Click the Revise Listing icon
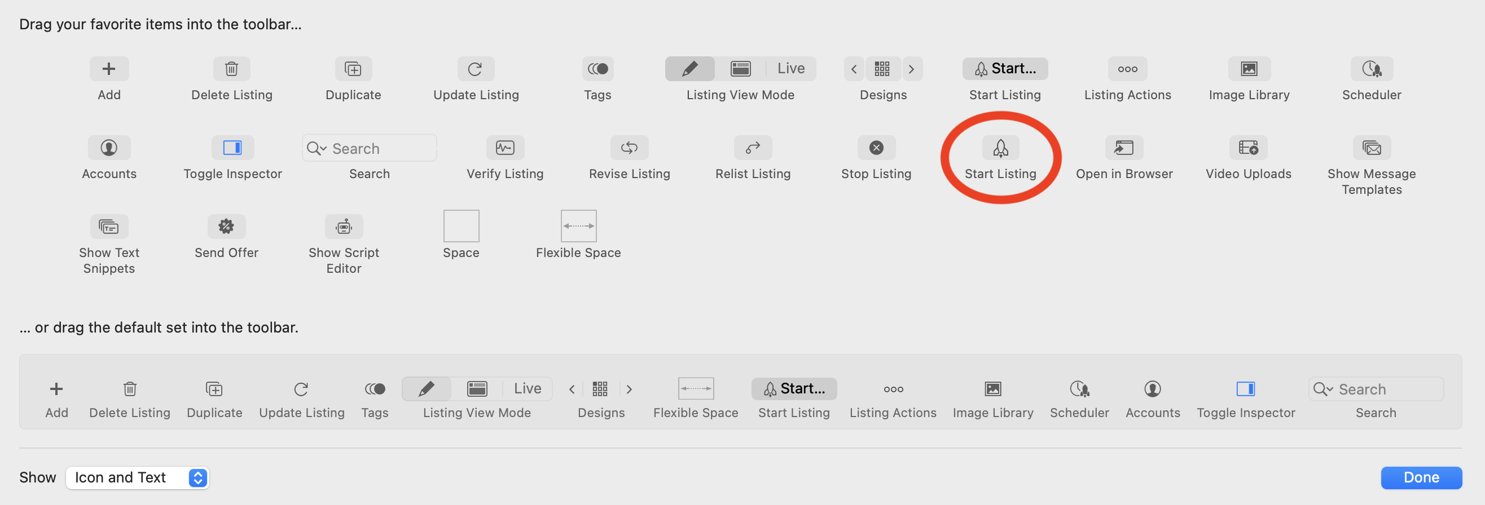This screenshot has height=505, width=1485. tap(630, 148)
